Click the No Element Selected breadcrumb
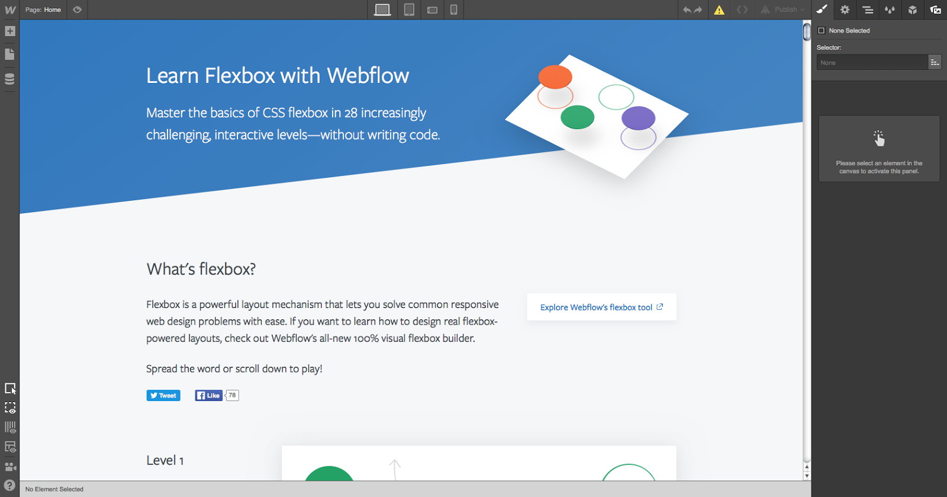This screenshot has width=947, height=497. click(x=54, y=489)
